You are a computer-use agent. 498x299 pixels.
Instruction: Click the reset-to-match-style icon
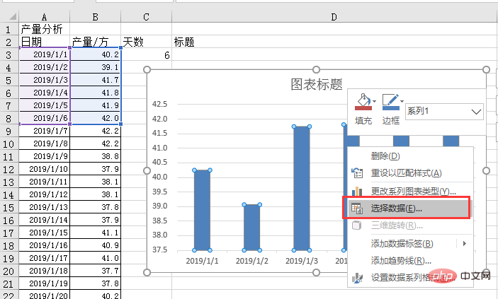tap(357, 173)
